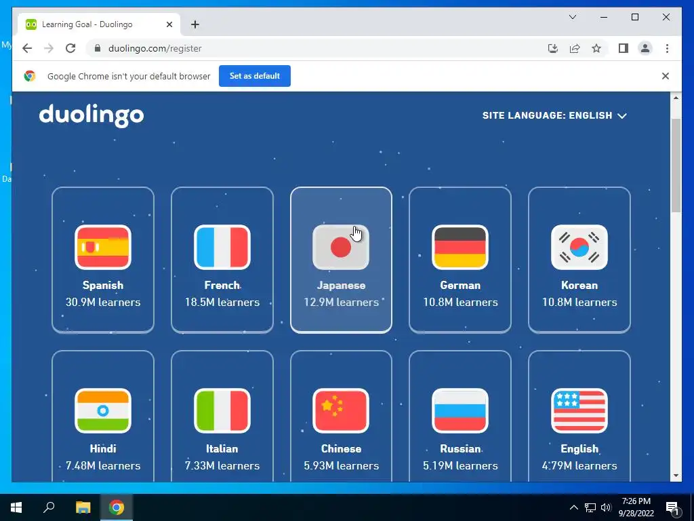The image size is (694, 521).
Task: Click the '7.33M learners' text
Action: pyautogui.click(x=222, y=465)
